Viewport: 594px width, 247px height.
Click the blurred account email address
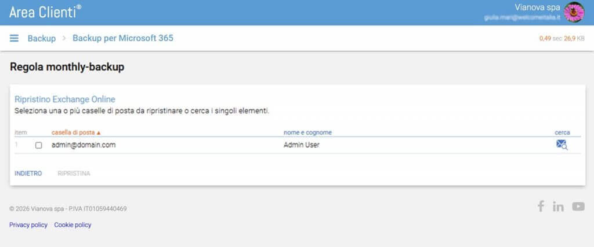point(522,18)
